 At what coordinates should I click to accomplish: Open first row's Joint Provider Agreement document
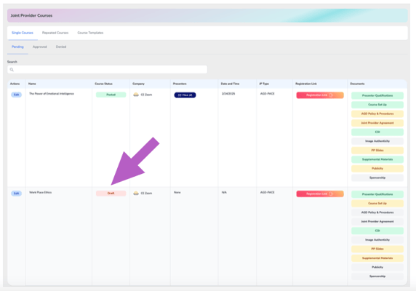(x=377, y=123)
